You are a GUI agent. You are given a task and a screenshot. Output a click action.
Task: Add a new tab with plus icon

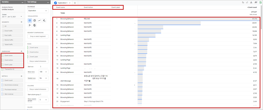point(75,3)
